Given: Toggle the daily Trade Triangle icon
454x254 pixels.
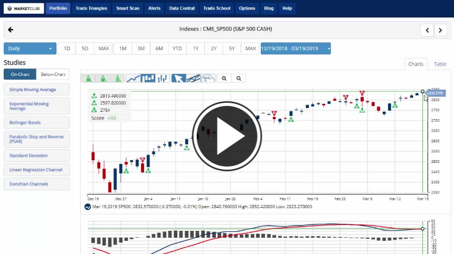Looking at the screenshot, I should tap(118, 79).
